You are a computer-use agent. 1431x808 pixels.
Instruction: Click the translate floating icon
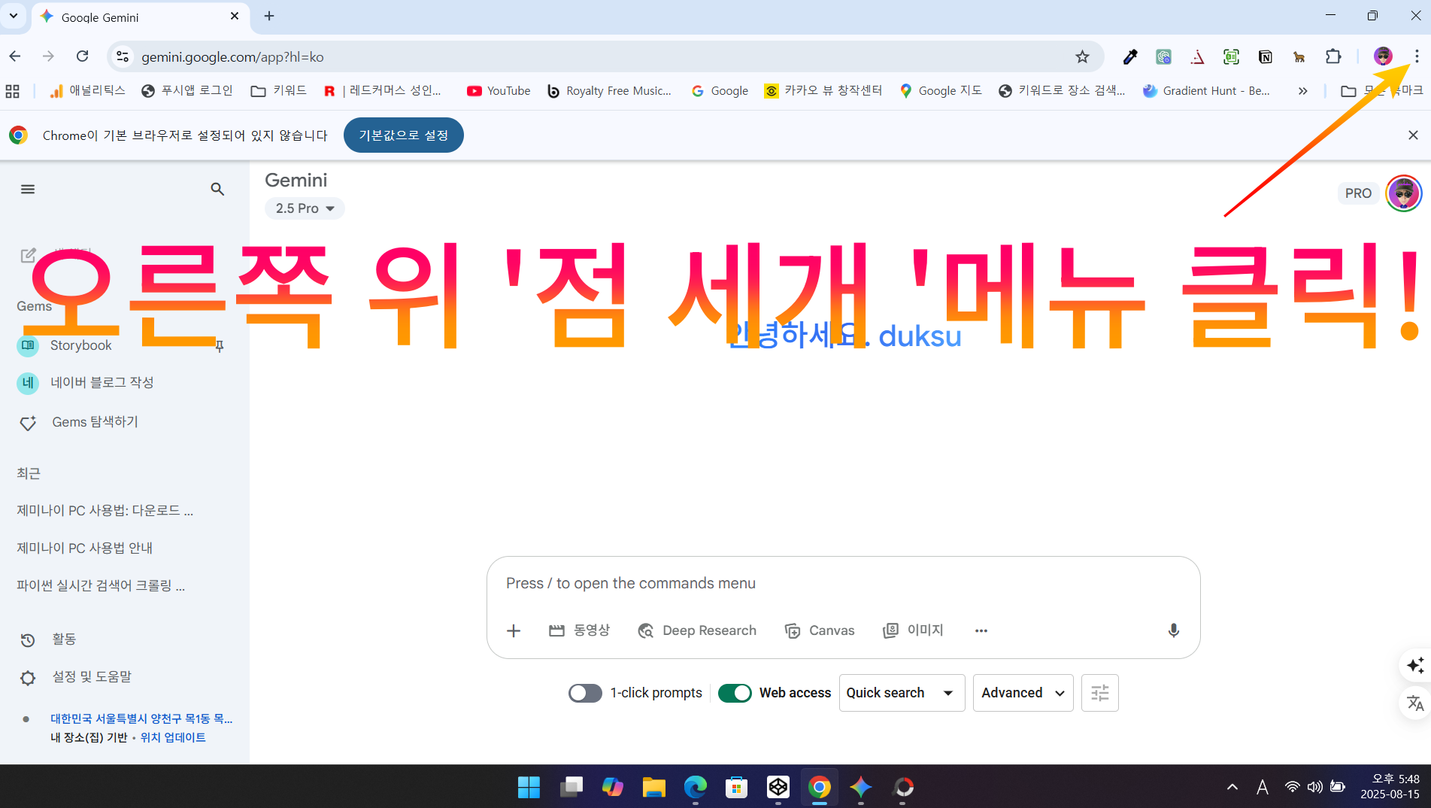click(x=1415, y=703)
